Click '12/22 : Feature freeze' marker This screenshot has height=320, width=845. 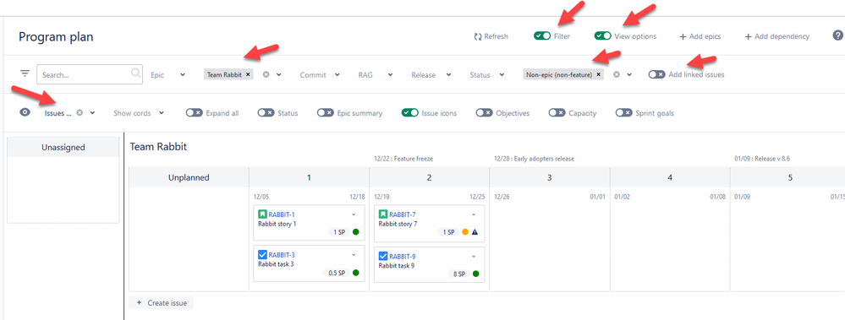pyautogui.click(x=403, y=159)
